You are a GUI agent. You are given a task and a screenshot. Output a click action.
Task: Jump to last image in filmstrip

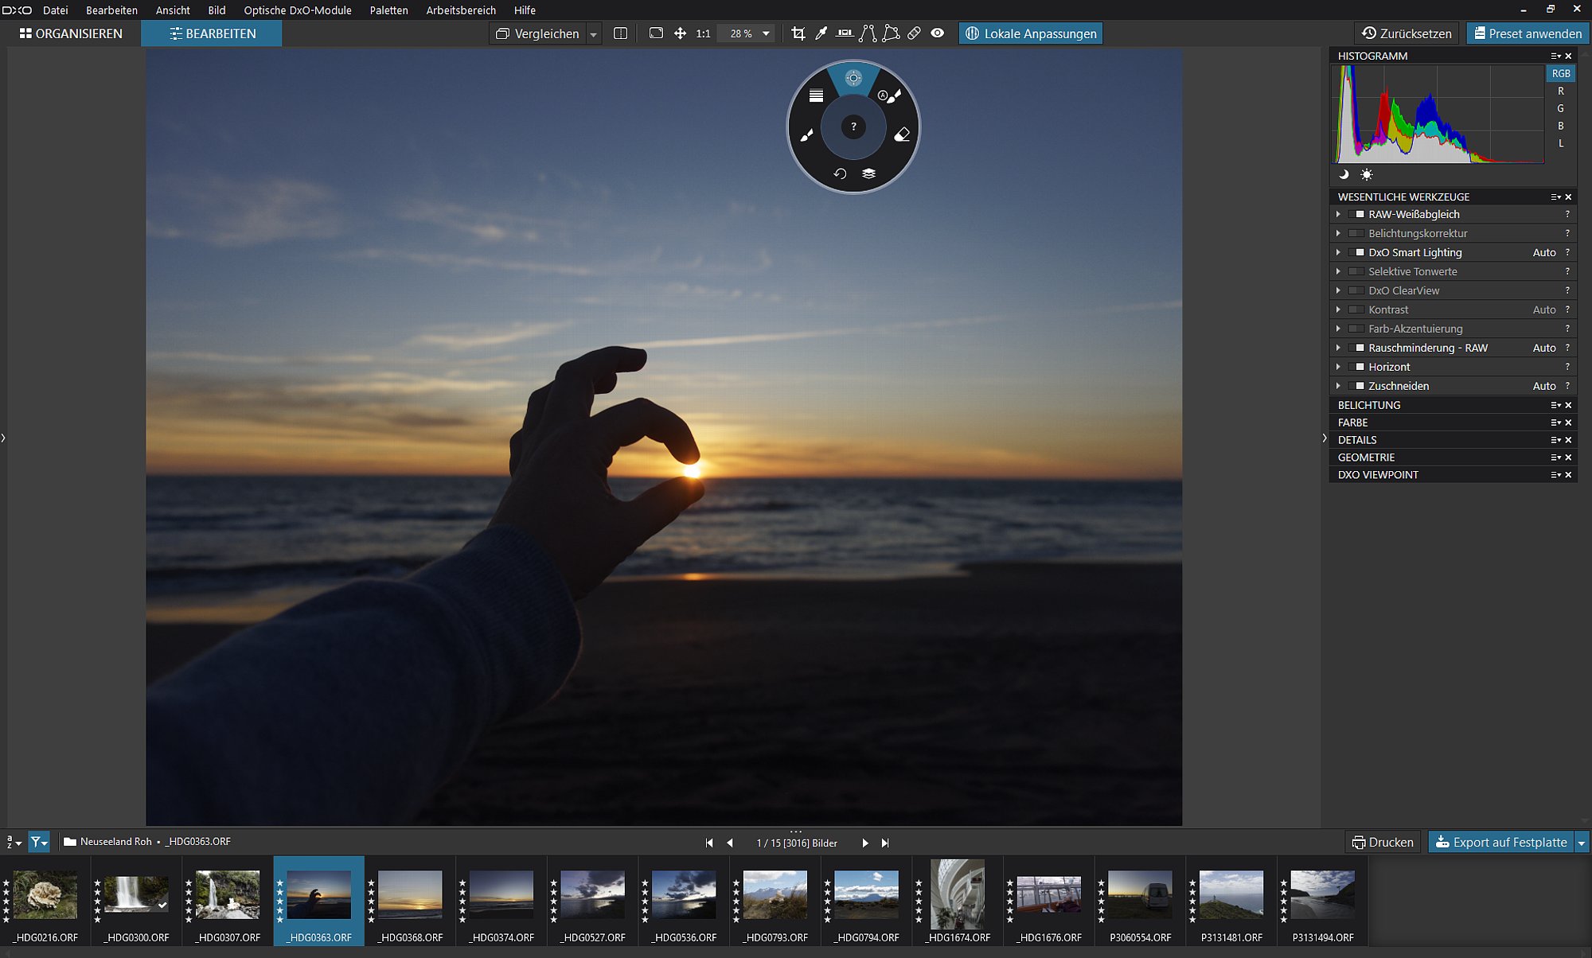click(885, 843)
